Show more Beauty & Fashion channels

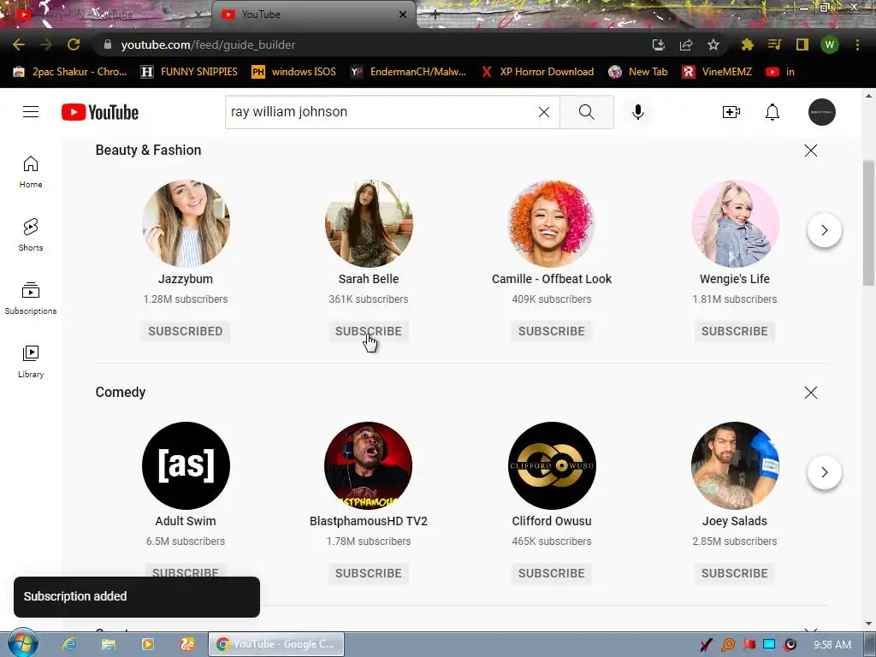point(824,230)
